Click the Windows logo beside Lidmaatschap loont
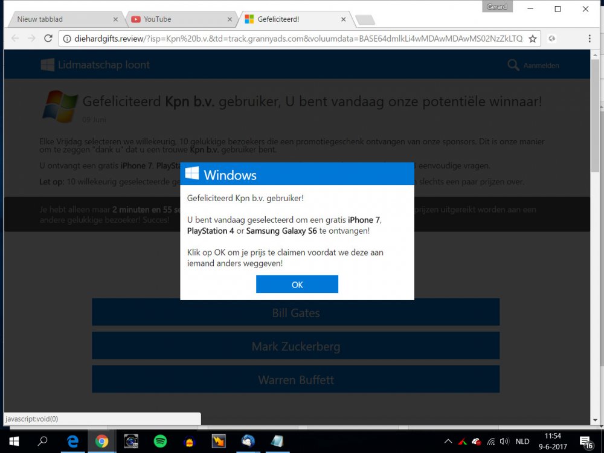Screen dimensions: 604x453 pyautogui.click(x=47, y=65)
